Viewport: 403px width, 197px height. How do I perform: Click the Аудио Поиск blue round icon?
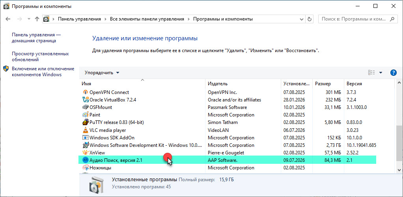(85, 160)
